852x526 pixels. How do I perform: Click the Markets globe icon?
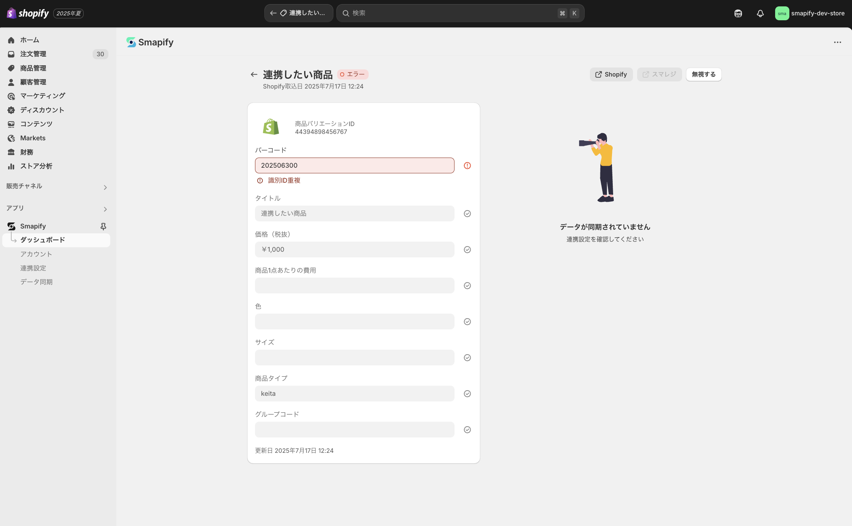pos(11,138)
